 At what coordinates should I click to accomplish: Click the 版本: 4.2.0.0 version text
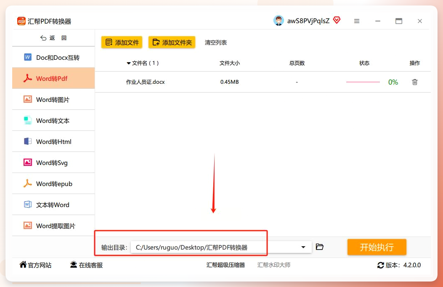pyautogui.click(x=403, y=265)
